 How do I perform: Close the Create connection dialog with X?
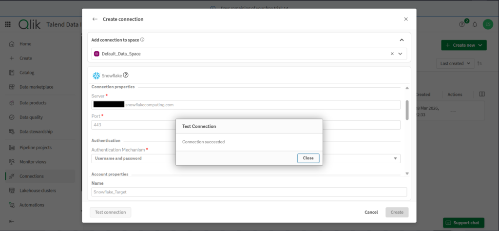tap(406, 19)
